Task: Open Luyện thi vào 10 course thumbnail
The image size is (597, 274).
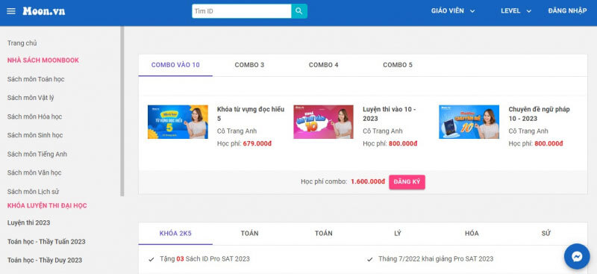Action: coord(323,122)
